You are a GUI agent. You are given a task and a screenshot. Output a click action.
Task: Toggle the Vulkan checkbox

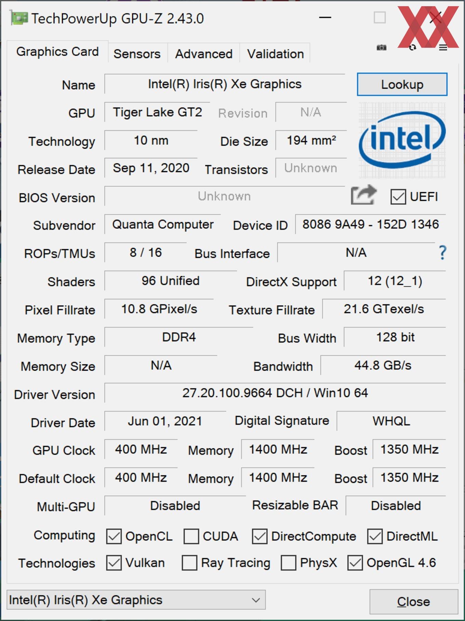114,563
